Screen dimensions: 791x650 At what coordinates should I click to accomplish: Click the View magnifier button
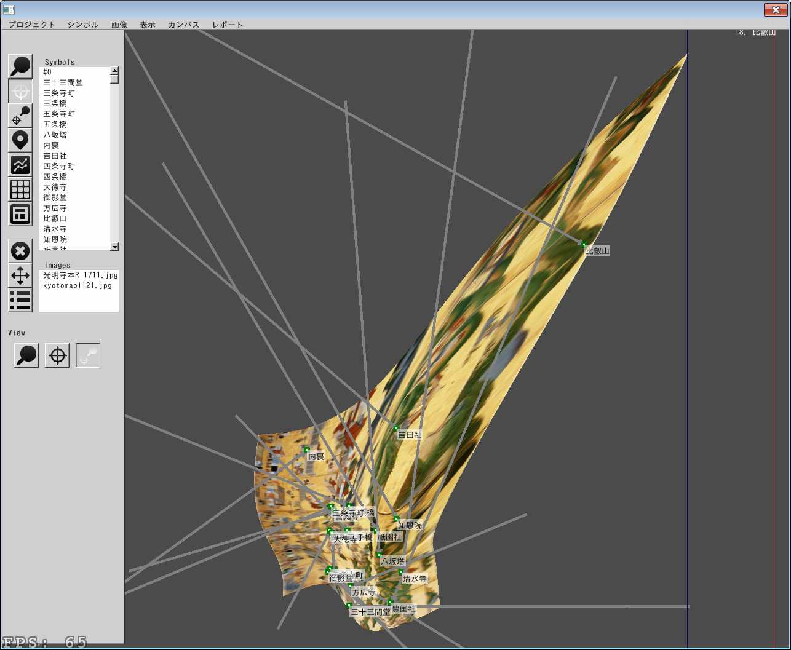[x=26, y=355]
